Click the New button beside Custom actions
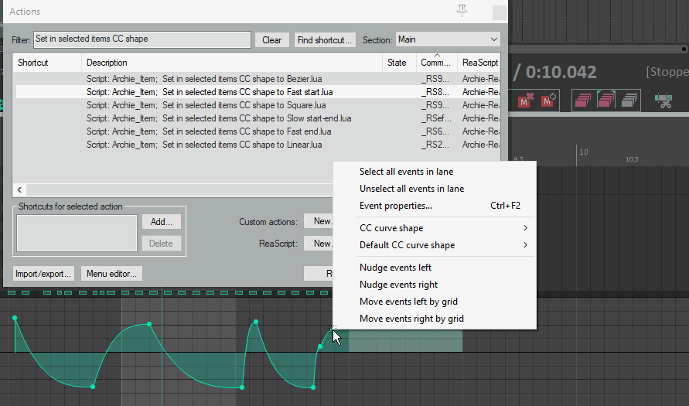Viewport: 689px width, 406px height. [x=319, y=221]
